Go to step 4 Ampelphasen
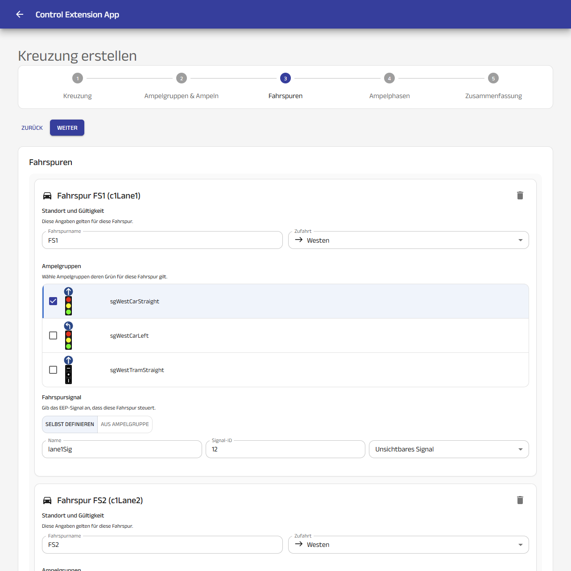This screenshot has height=571, width=571. 389,87
